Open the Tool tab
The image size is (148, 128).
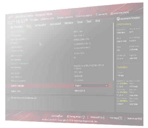pyautogui.click(x=89, y=21)
